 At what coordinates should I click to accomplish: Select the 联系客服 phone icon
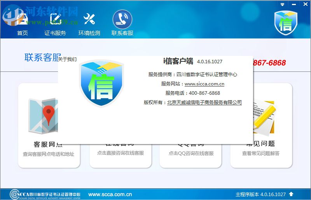click(122, 19)
